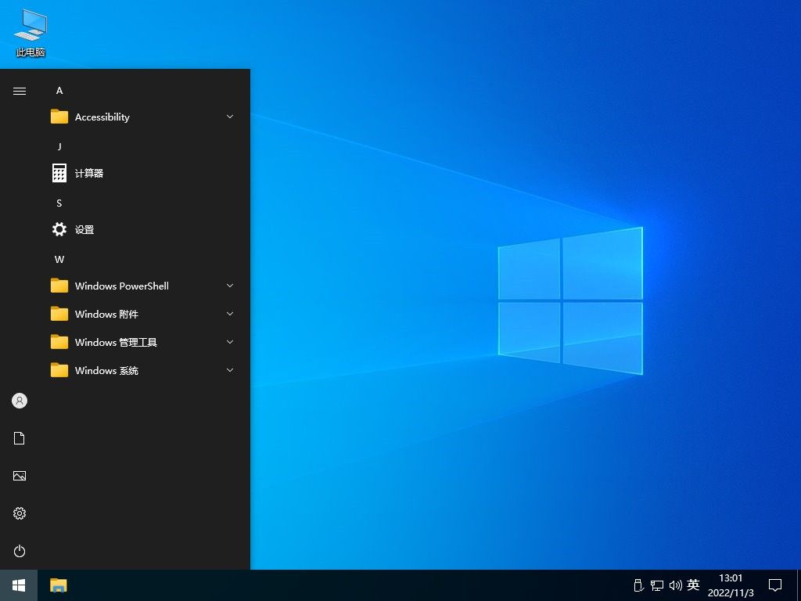The image size is (801, 601).
Task: Select the Accessibility label text
Action: [102, 117]
